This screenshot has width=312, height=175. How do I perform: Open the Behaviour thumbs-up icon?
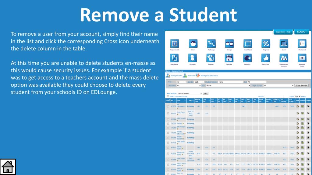266,58
